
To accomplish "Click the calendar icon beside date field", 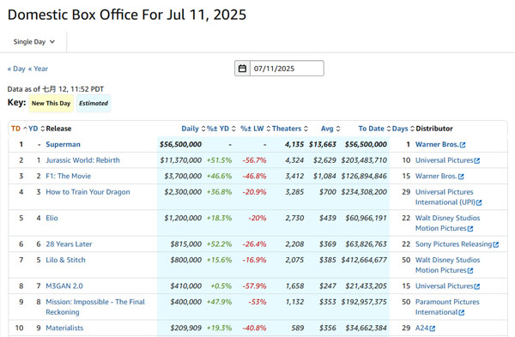I will (x=242, y=69).
